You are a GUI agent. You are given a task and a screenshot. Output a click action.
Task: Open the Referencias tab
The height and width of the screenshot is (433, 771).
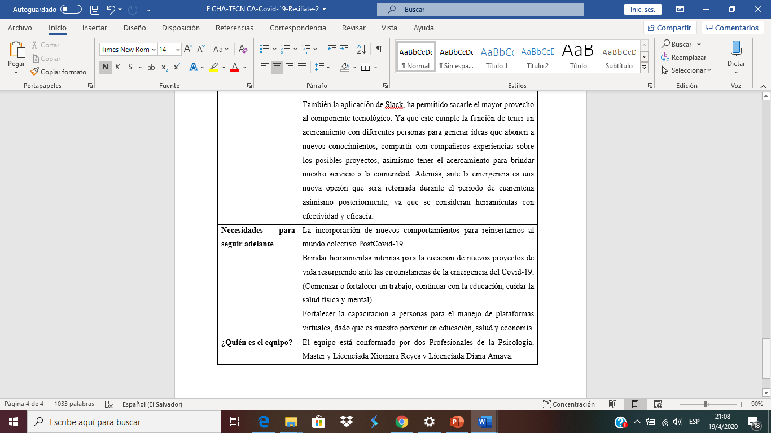(234, 28)
